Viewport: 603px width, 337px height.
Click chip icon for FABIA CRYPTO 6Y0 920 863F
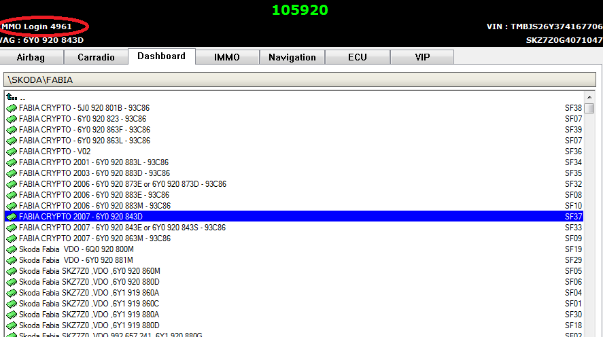(12, 130)
